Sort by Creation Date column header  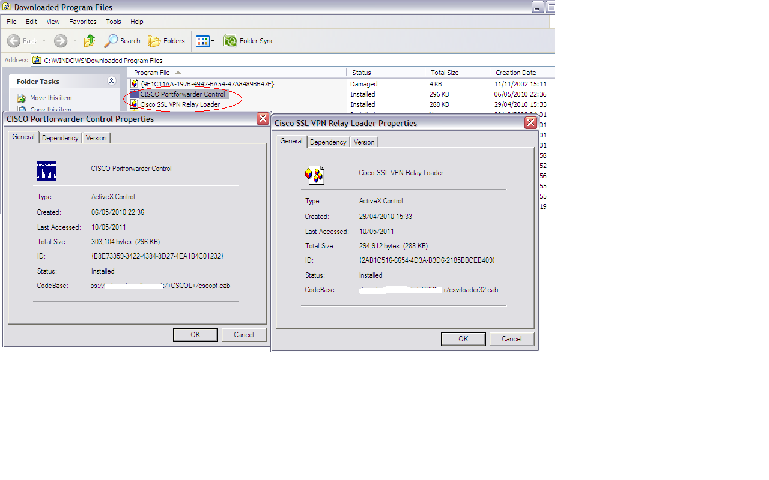(x=522, y=72)
